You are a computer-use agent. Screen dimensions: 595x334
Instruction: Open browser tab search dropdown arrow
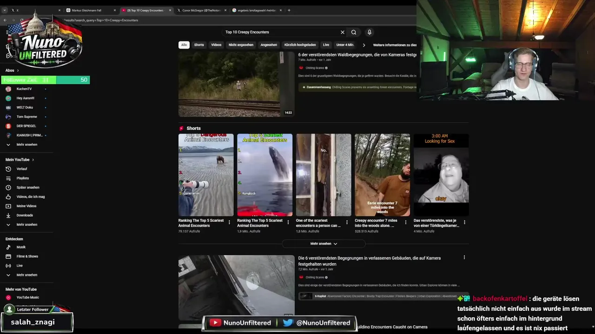(5, 10)
